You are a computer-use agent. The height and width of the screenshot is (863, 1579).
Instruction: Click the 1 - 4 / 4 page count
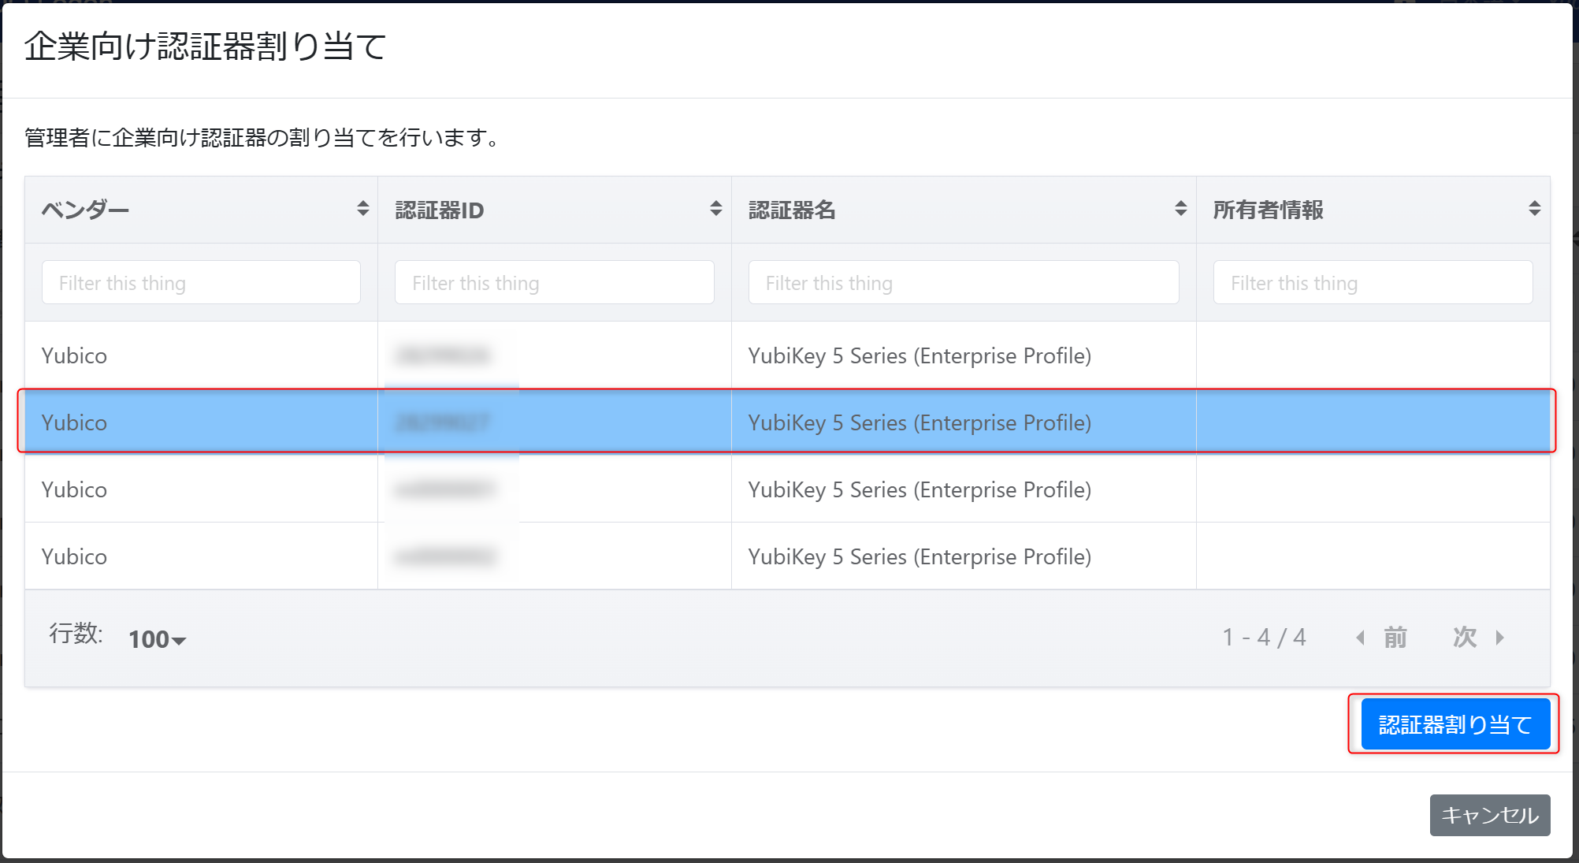tap(1264, 638)
